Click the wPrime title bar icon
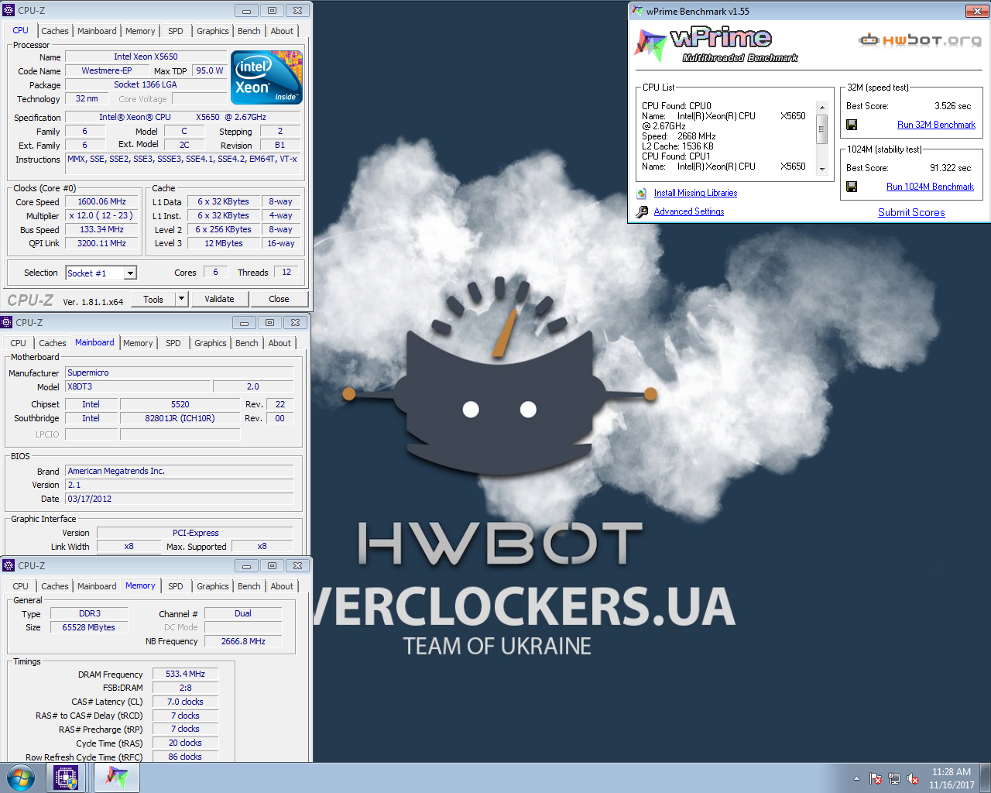Viewport: 991px width, 793px height. click(637, 11)
